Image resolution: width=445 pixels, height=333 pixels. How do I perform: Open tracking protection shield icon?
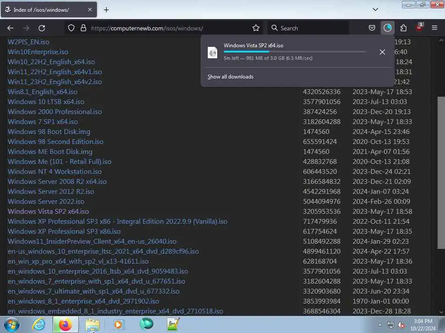pos(71,28)
